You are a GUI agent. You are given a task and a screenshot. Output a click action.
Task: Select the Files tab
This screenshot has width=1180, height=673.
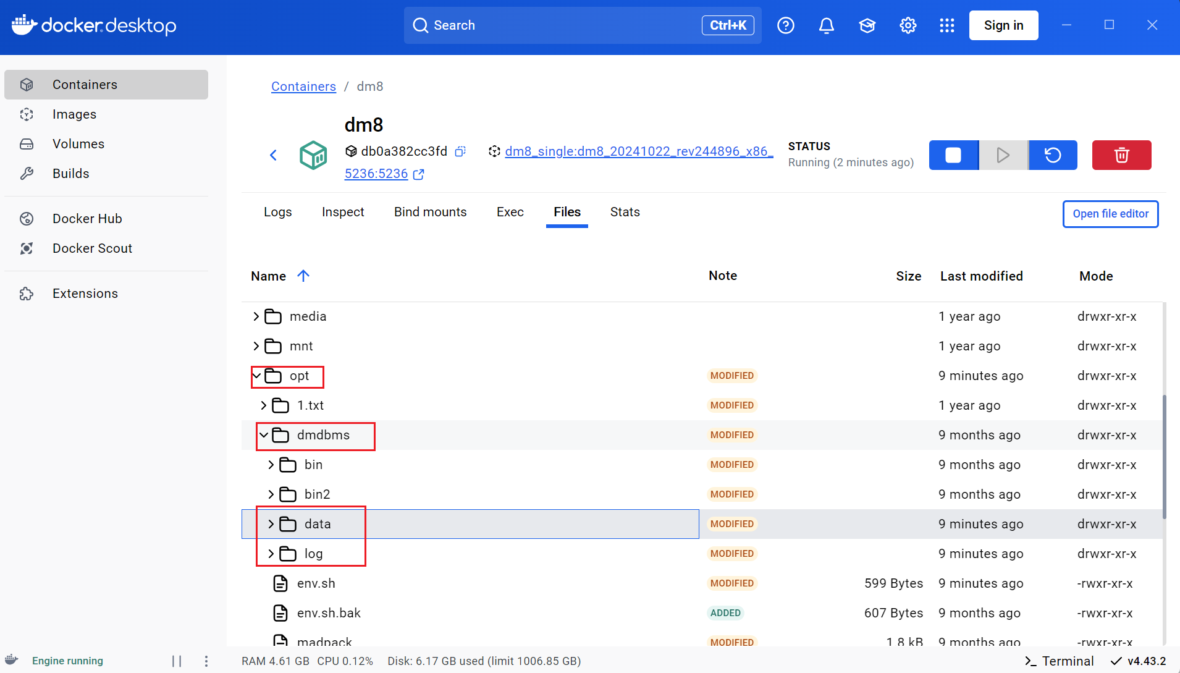[x=567, y=212]
